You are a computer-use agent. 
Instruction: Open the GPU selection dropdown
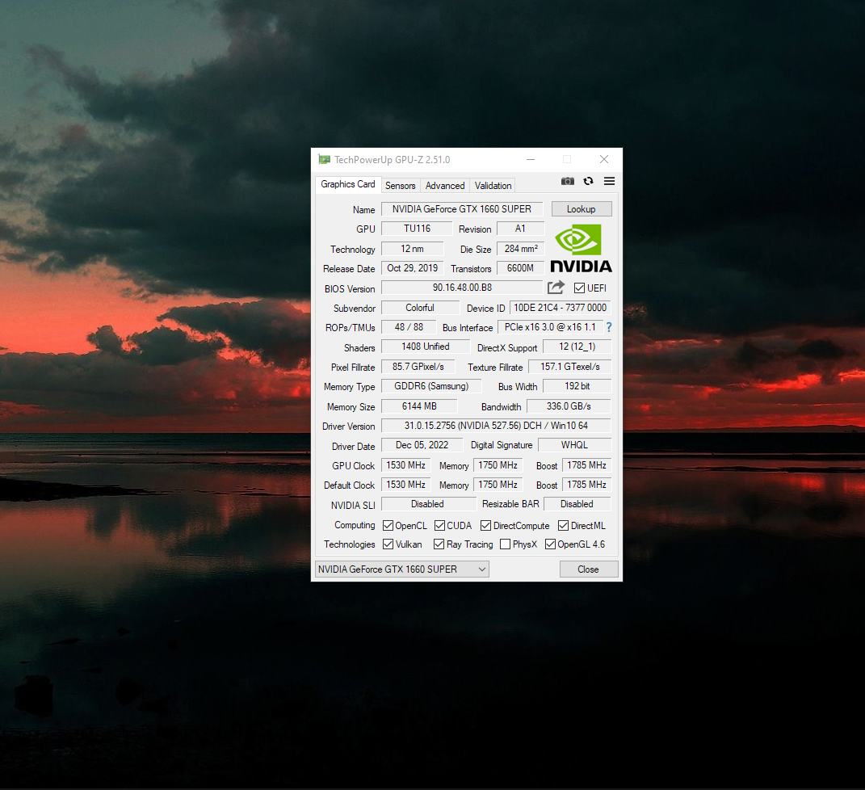pos(401,569)
